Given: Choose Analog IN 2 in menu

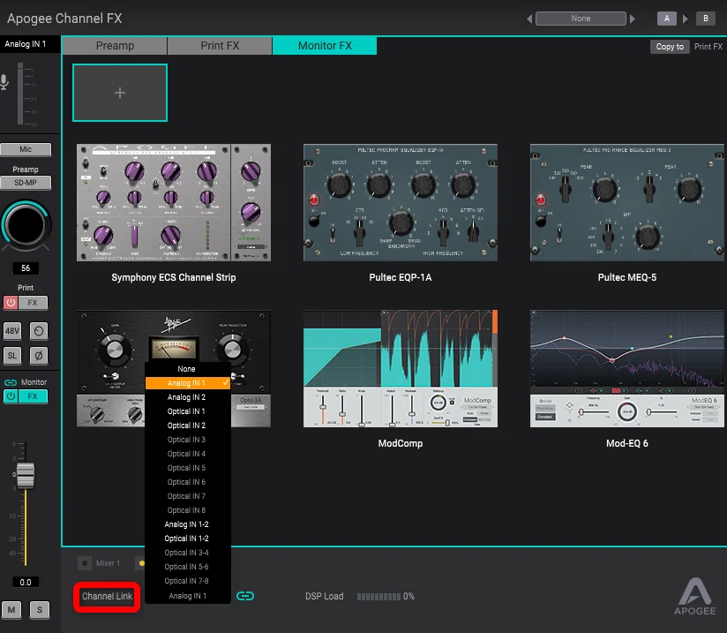Looking at the screenshot, I should 188,397.
